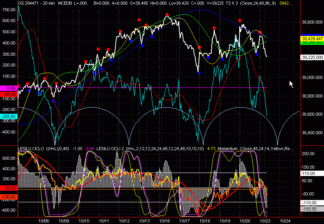Viewport: 324px width, 224px height.
Task: Click the "39,600.000" price axis label
Action: tap(312, 22)
